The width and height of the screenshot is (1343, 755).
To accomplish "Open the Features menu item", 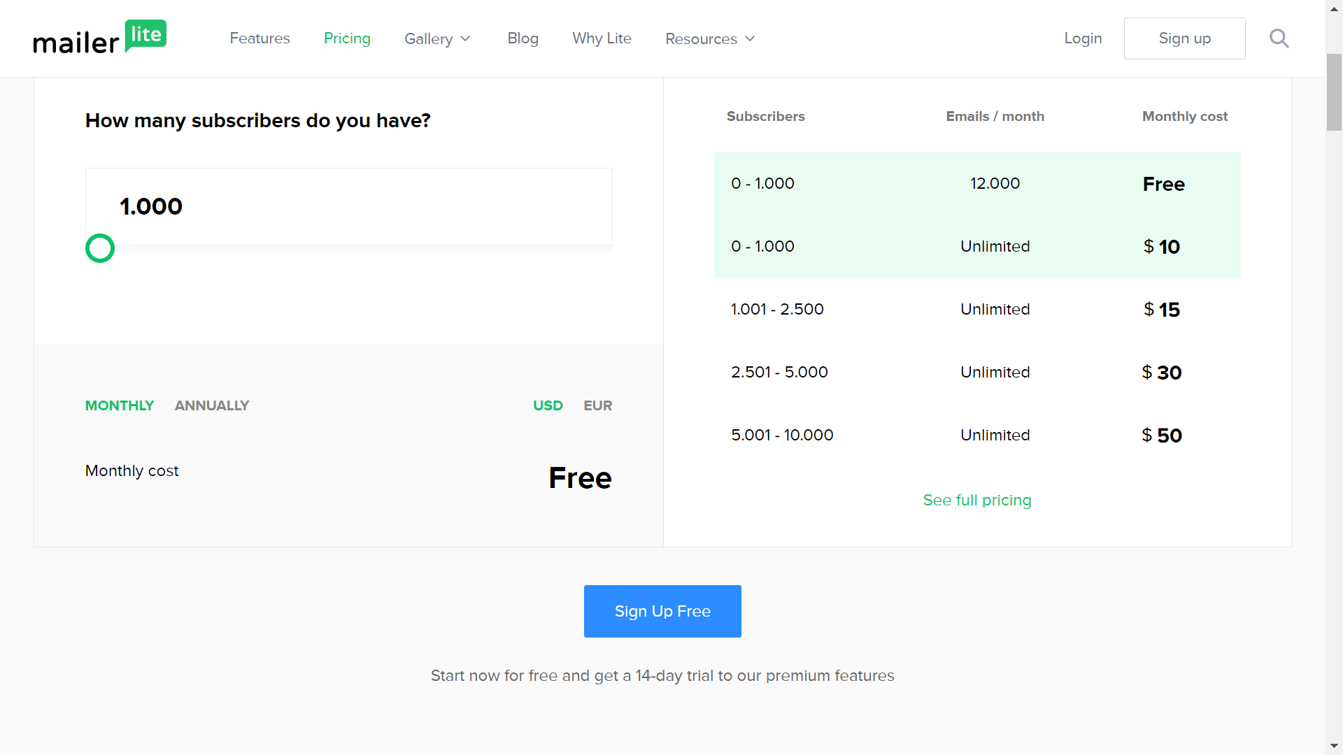I will tap(260, 38).
